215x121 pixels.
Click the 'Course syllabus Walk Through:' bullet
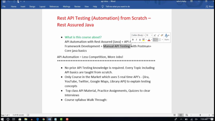click(x=86, y=100)
